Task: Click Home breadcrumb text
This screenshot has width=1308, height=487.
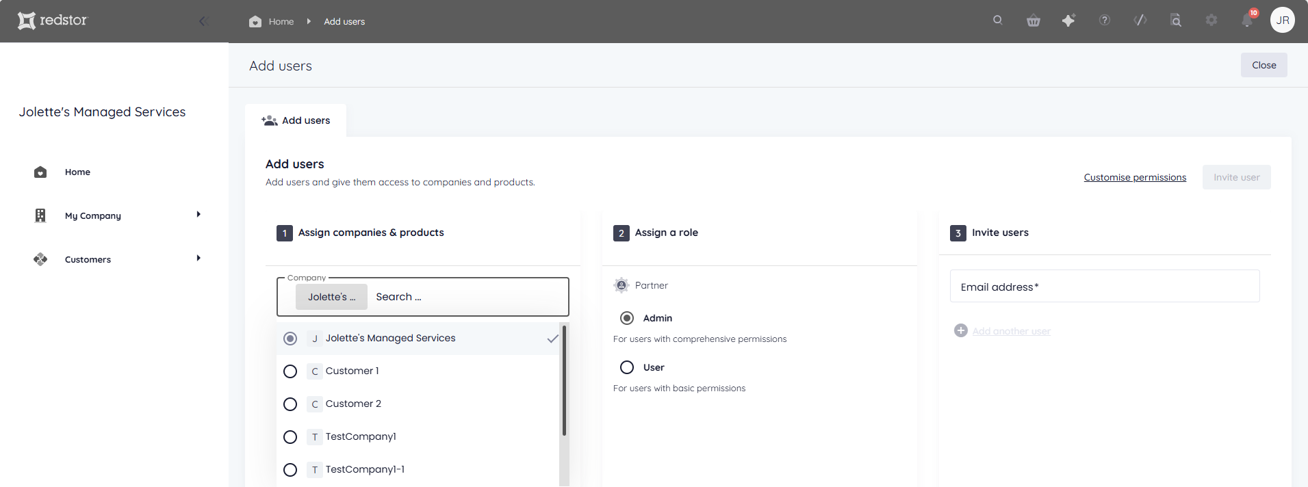Action: coord(281,21)
